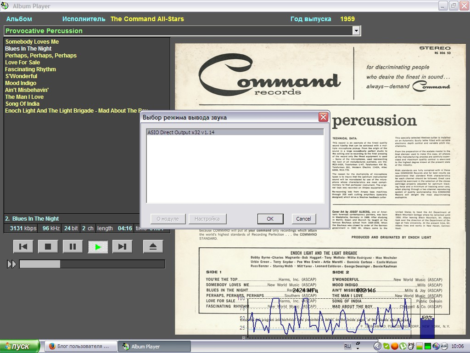Stop playback

pos(48,247)
